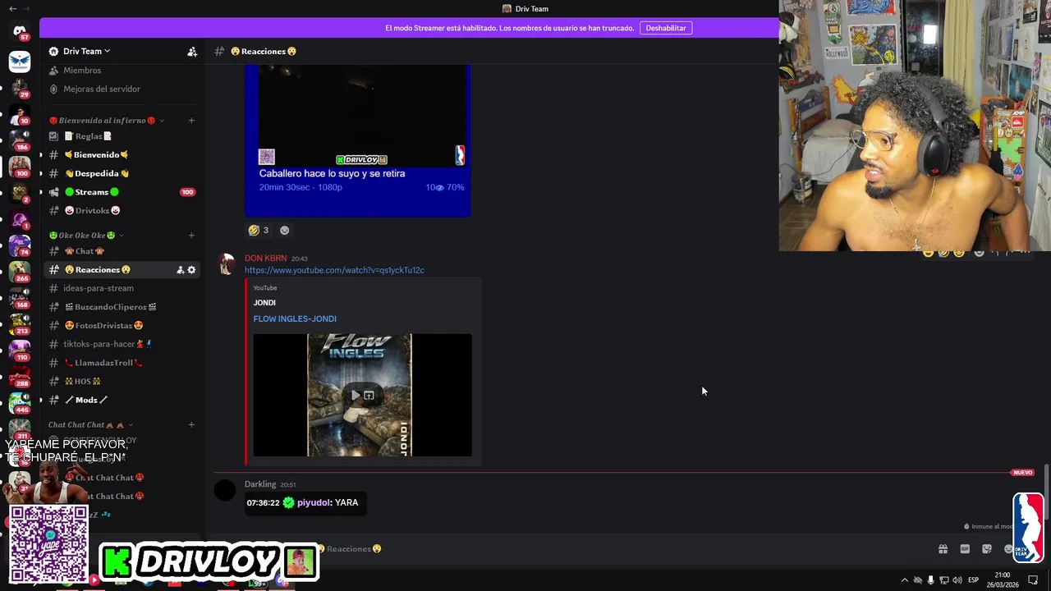
Task: Open the youtube.com watch link
Action: point(334,270)
